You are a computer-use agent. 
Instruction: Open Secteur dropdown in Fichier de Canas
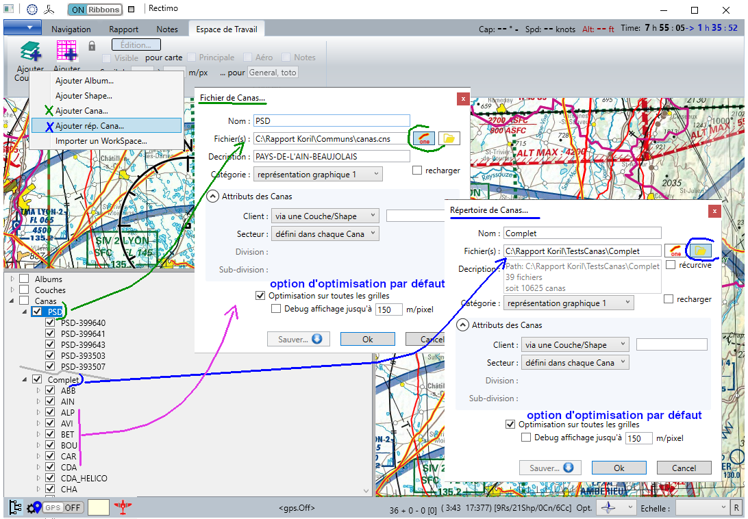coord(325,233)
